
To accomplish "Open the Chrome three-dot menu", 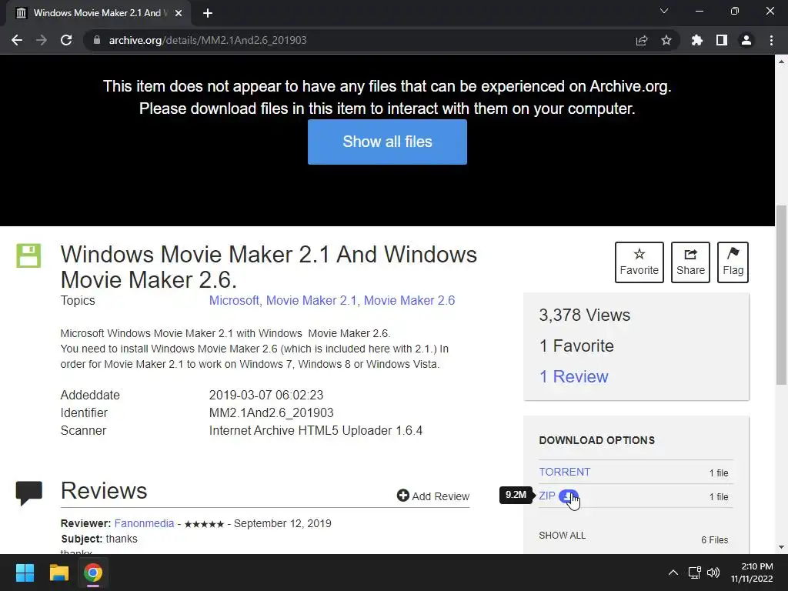I will [771, 40].
